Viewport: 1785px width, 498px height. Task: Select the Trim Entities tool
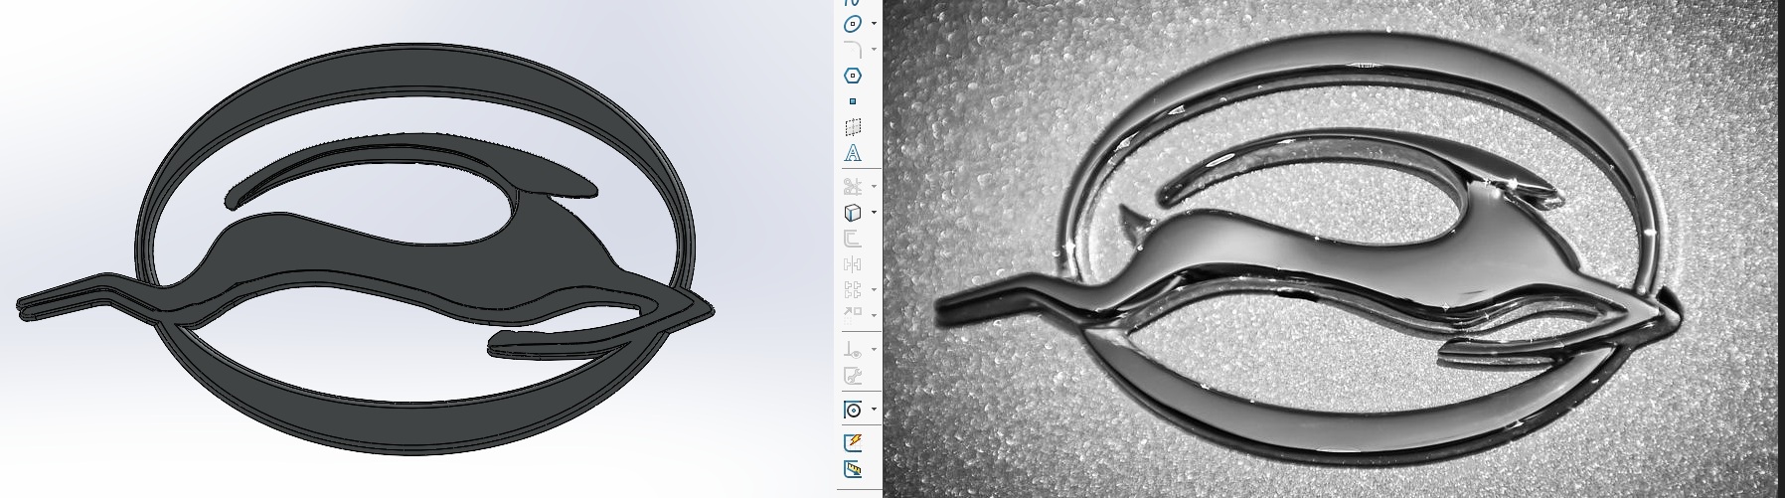(x=852, y=186)
